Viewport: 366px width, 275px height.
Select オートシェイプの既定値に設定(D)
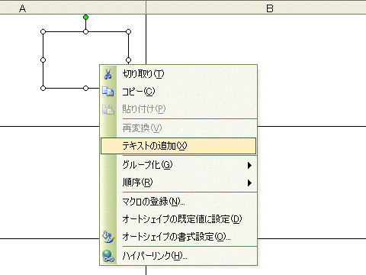click(178, 219)
